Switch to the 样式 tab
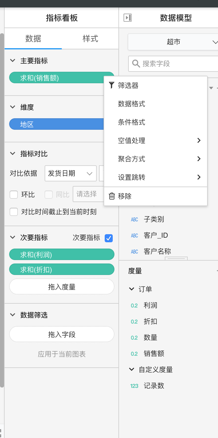 point(90,38)
